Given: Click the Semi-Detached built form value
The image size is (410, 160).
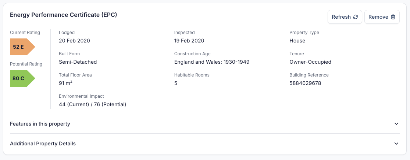Looking at the screenshot, I should [78, 62].
